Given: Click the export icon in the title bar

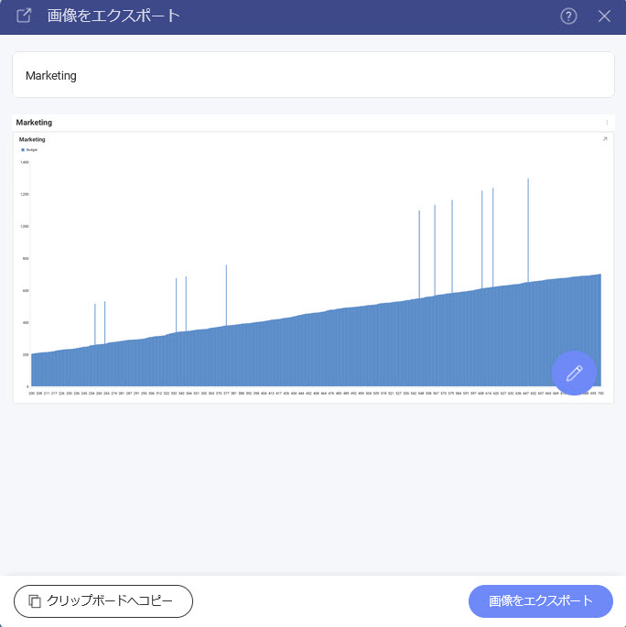Looking at the screenshot, I should coord(24,16).
